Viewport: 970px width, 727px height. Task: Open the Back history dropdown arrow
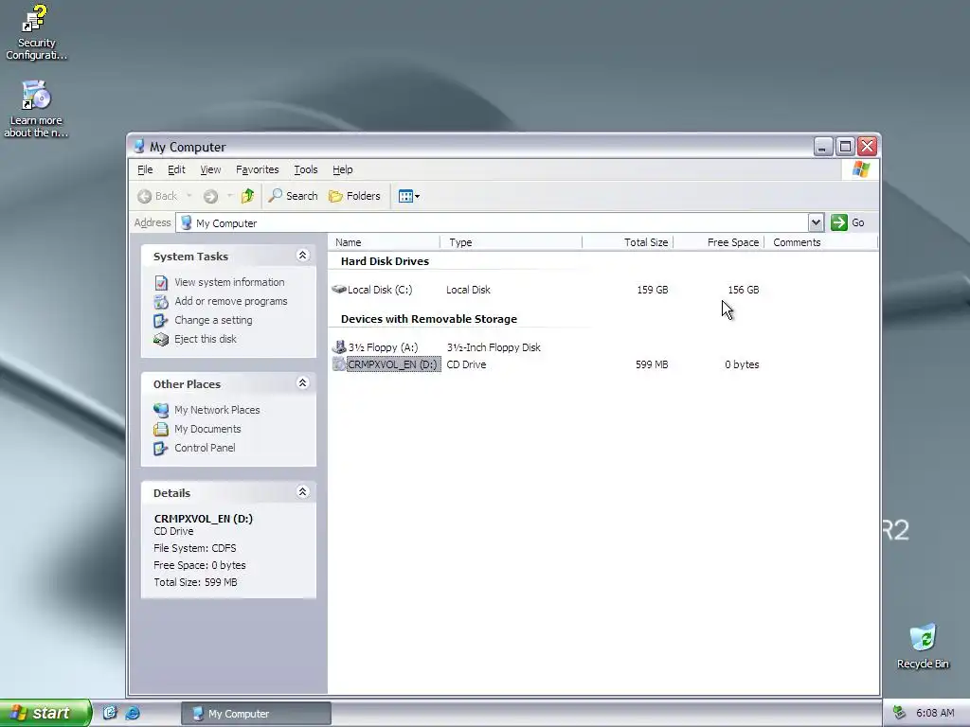click(x=189, y=196)
